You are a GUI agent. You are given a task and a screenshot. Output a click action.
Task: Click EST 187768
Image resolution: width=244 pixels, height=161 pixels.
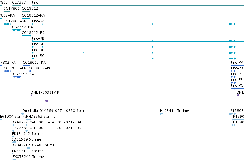coord(13,131)
